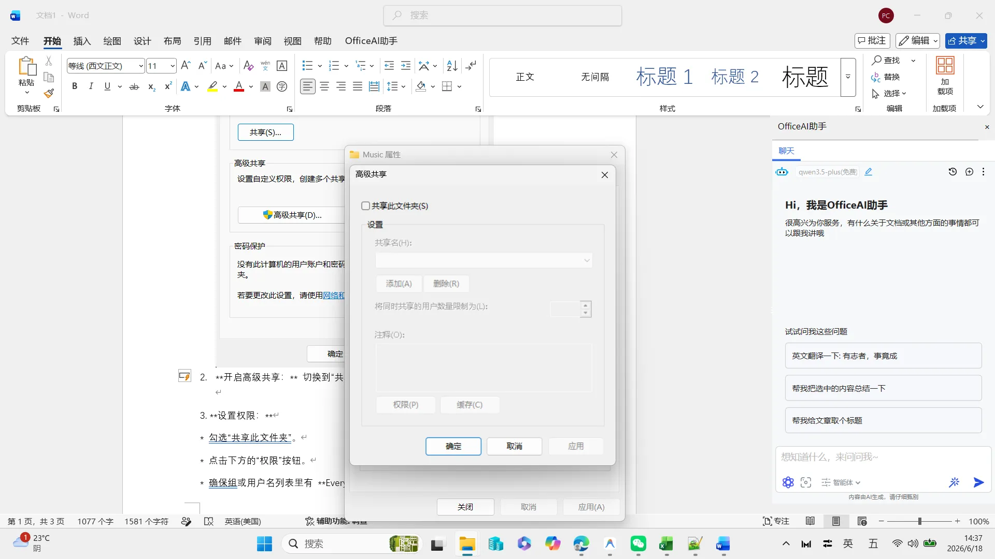This screenshot has width=995, height=559.
Task: Adjust the zoom slider in status bar
Action: point(919,521)
